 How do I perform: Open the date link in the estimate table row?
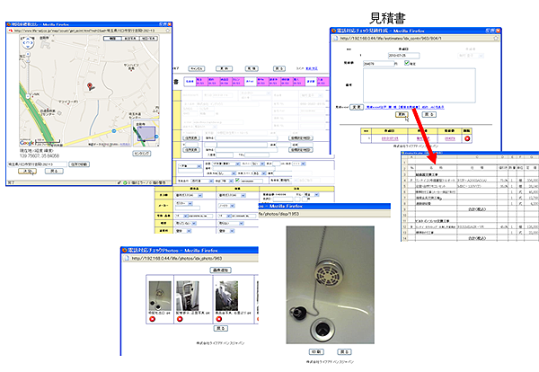pyautogui.click(x=390, y=138)
